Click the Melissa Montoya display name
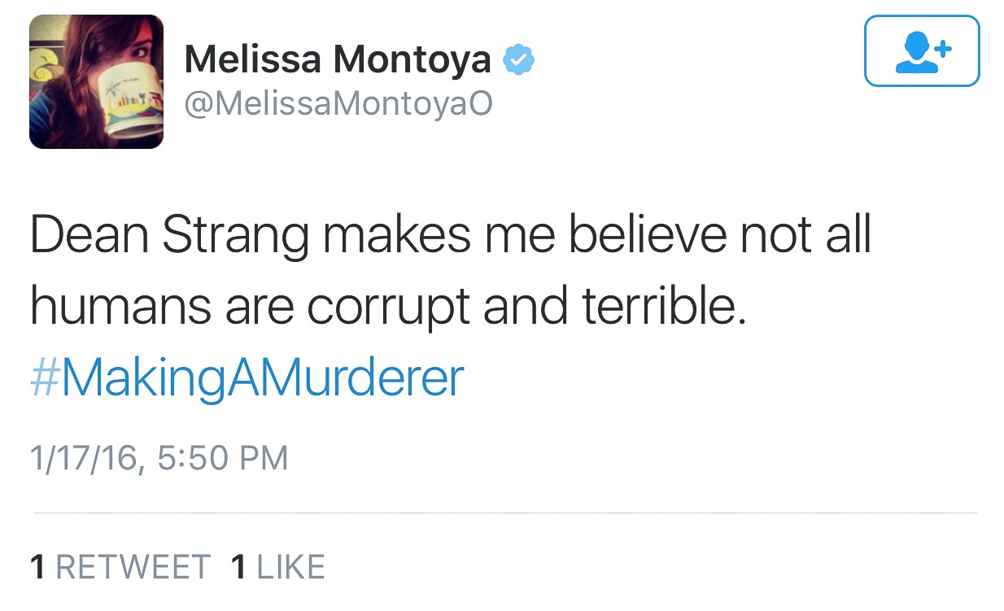This screenshot has width=1004, height=611. click(x=338, y=60)
